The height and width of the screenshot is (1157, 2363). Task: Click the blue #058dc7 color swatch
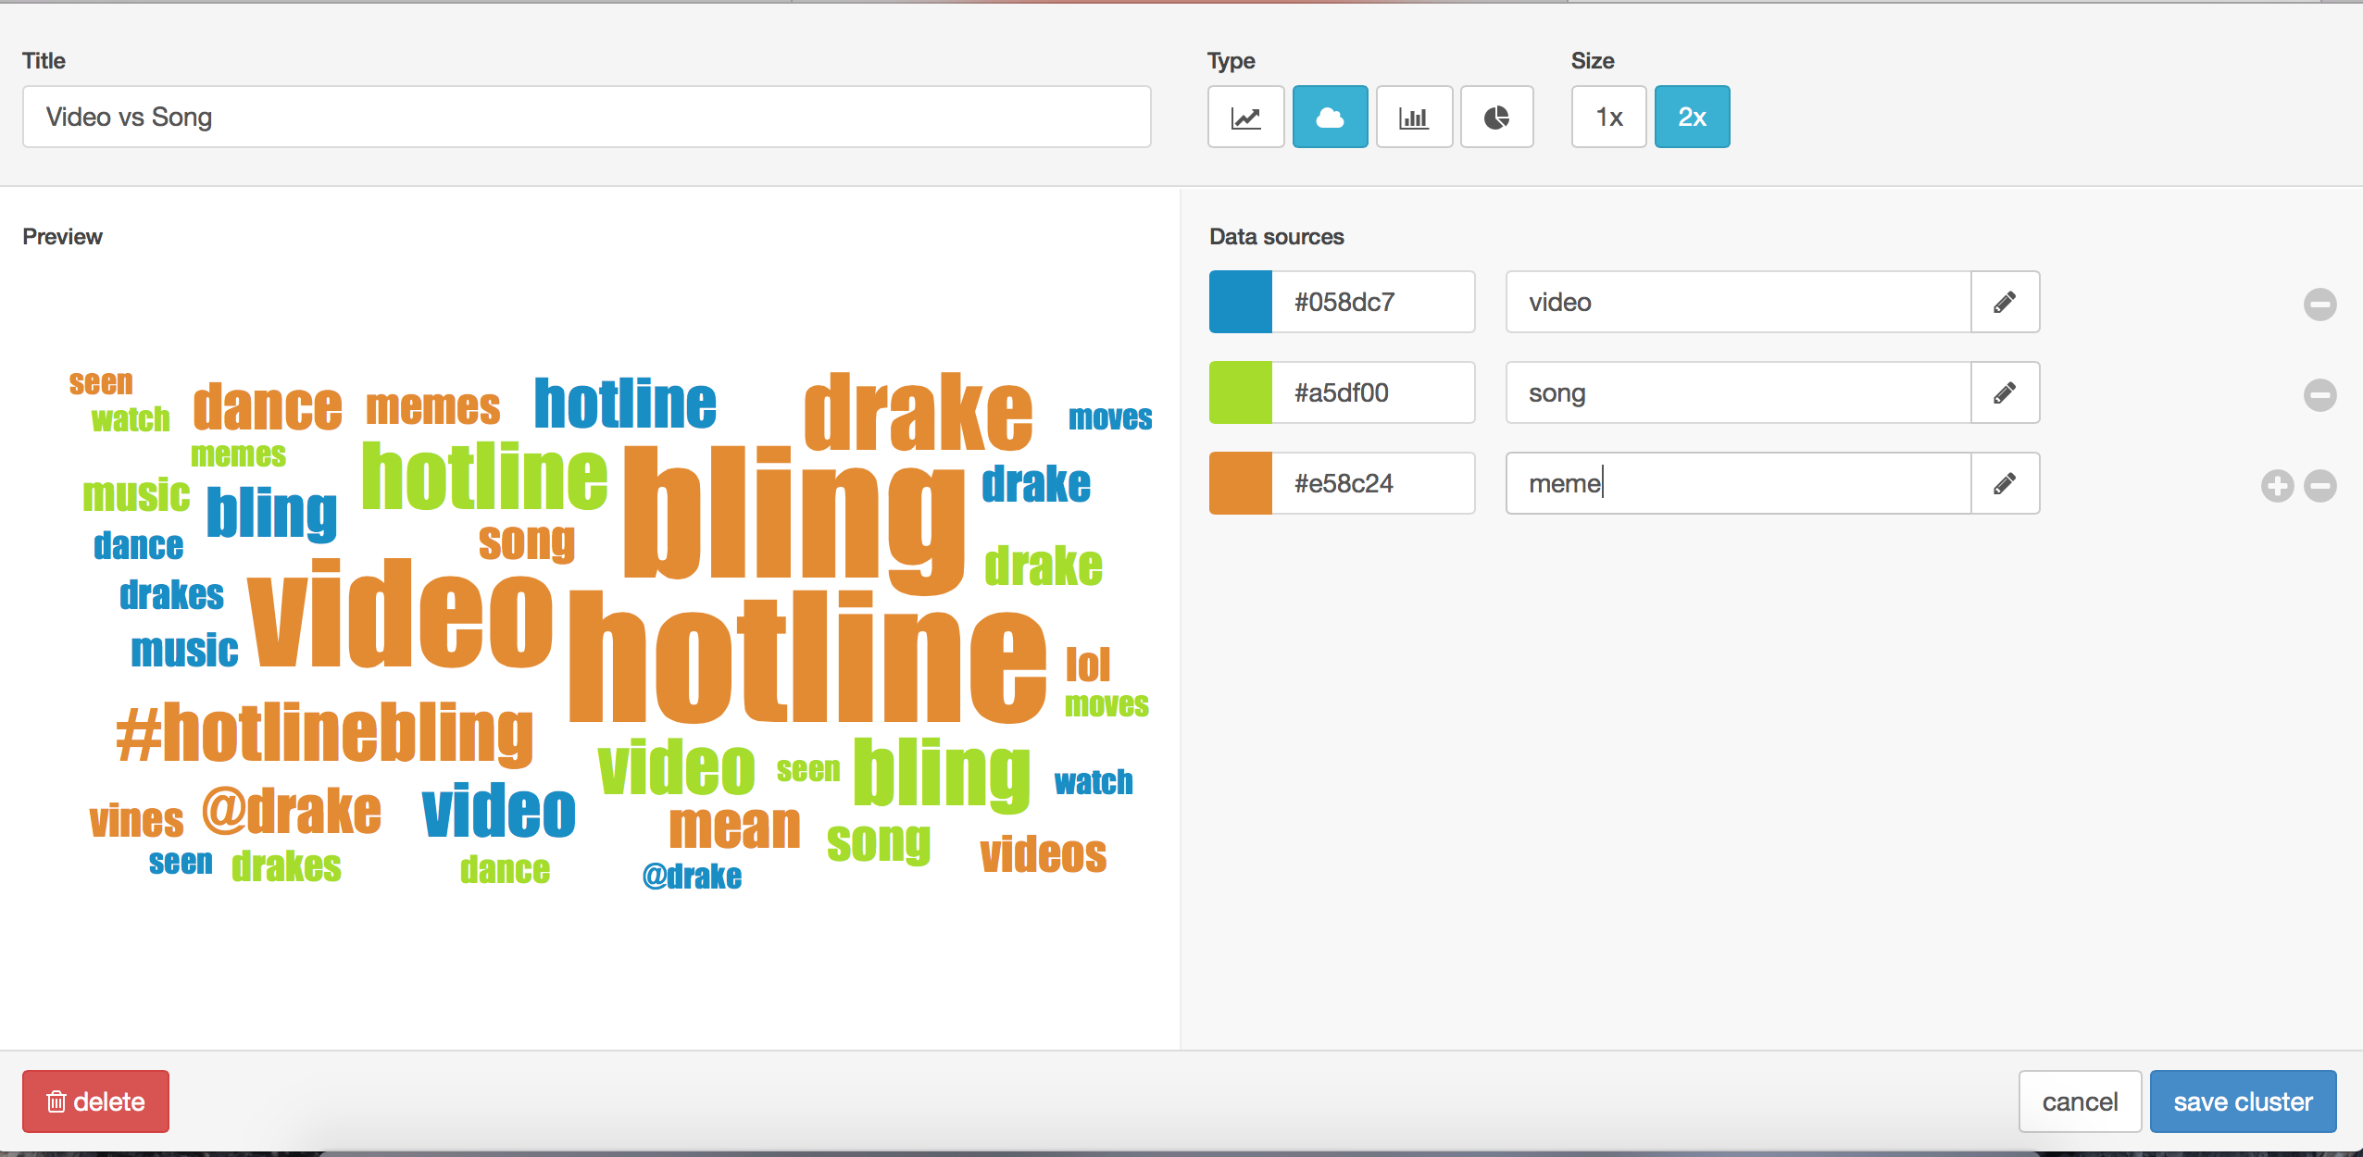coord(1241,302)
